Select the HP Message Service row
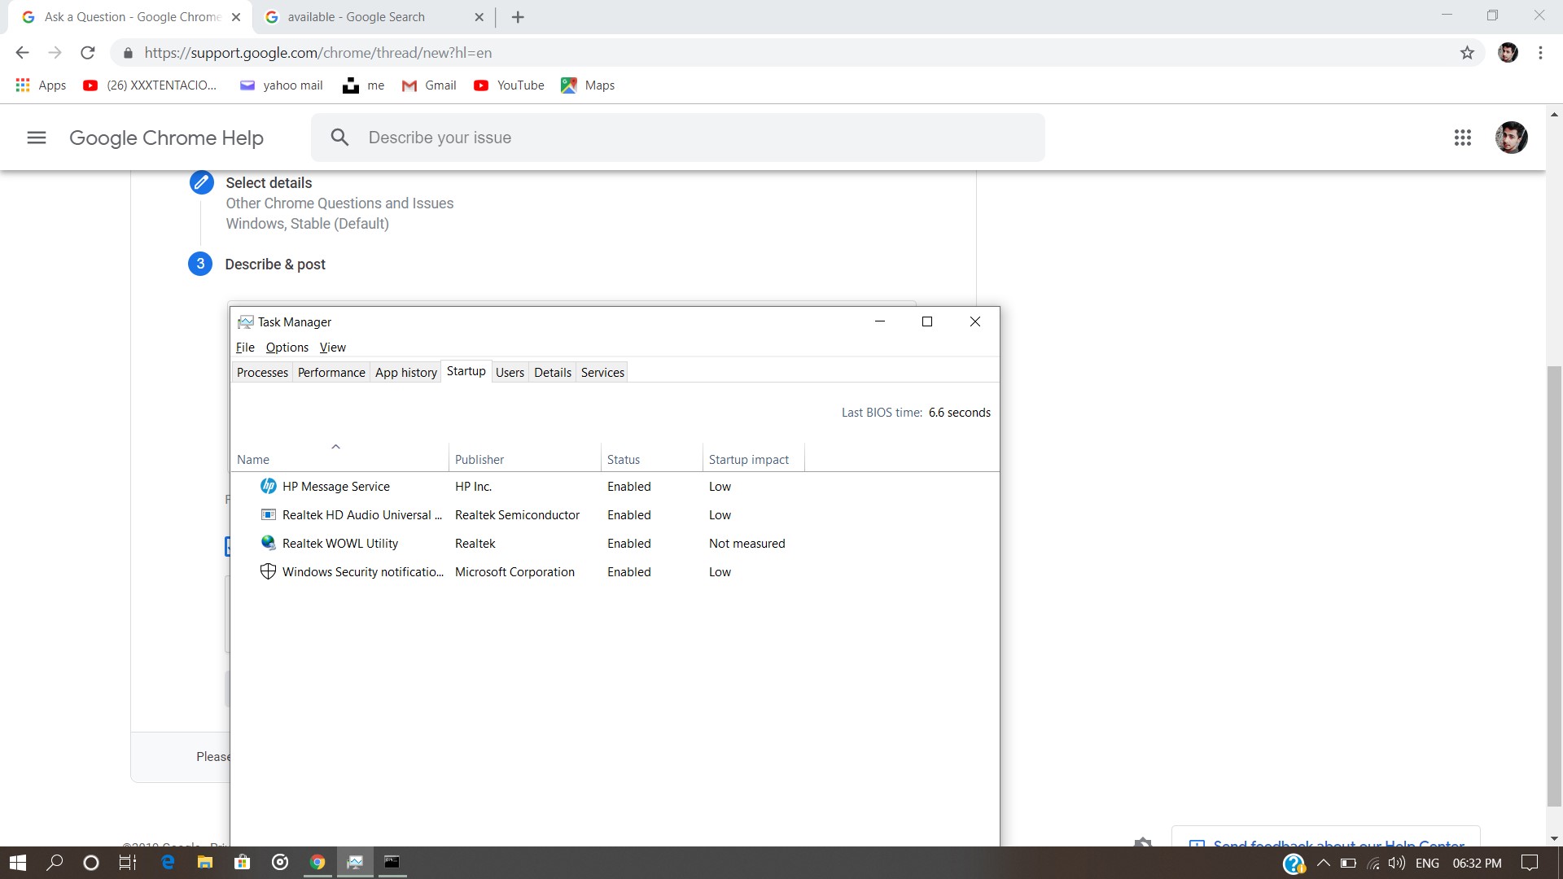The height and width of the screenshot is (879, 1563). point(615,487)
